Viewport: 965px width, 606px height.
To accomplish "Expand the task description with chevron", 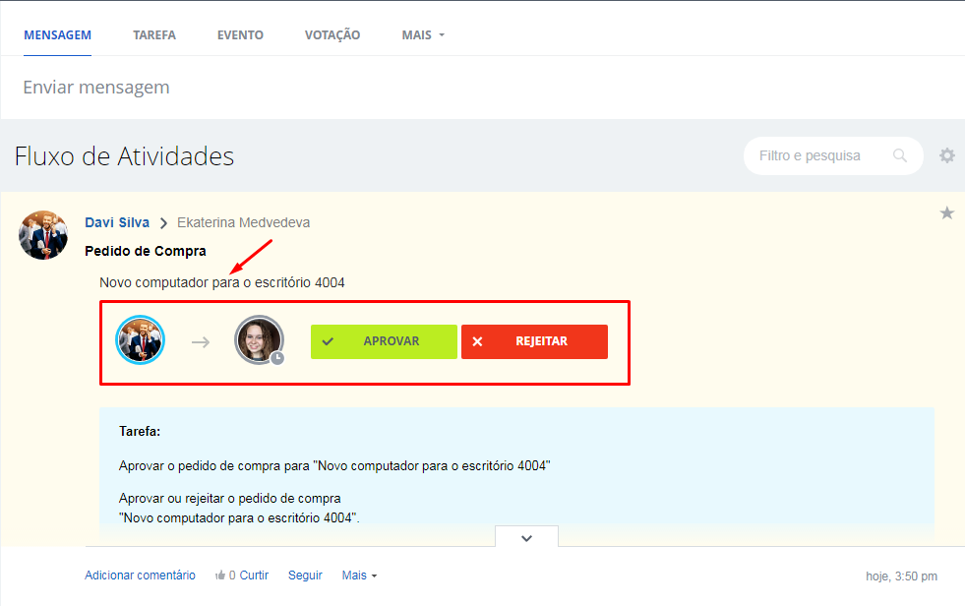I will tap(527, 537).
